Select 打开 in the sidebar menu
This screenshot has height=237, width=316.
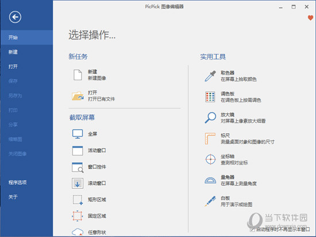26,67
